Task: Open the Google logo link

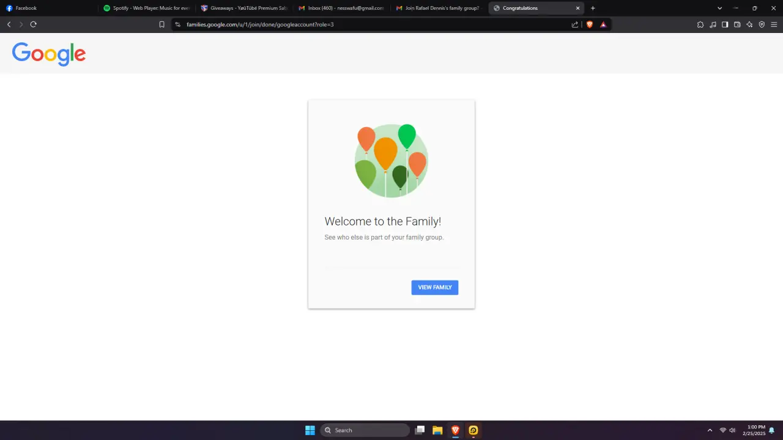Action: (x=49, y=54)
